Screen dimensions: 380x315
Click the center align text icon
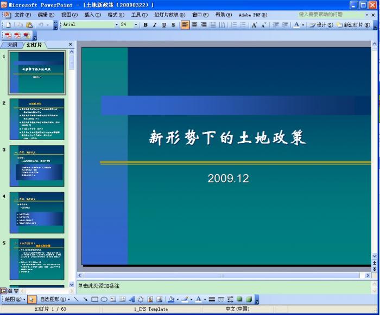tap(194, 25)
